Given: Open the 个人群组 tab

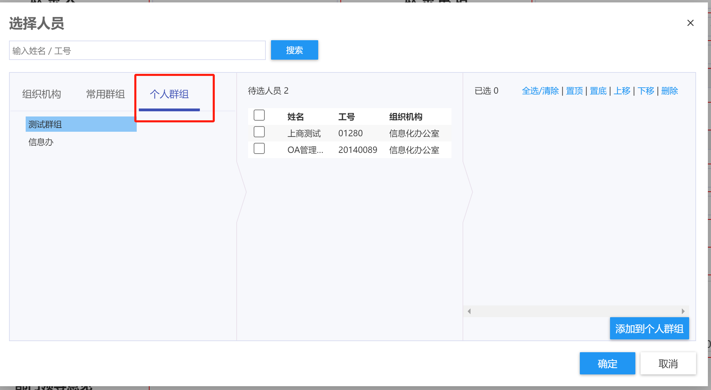Looking at the screenshot, I should coord(169,94).
